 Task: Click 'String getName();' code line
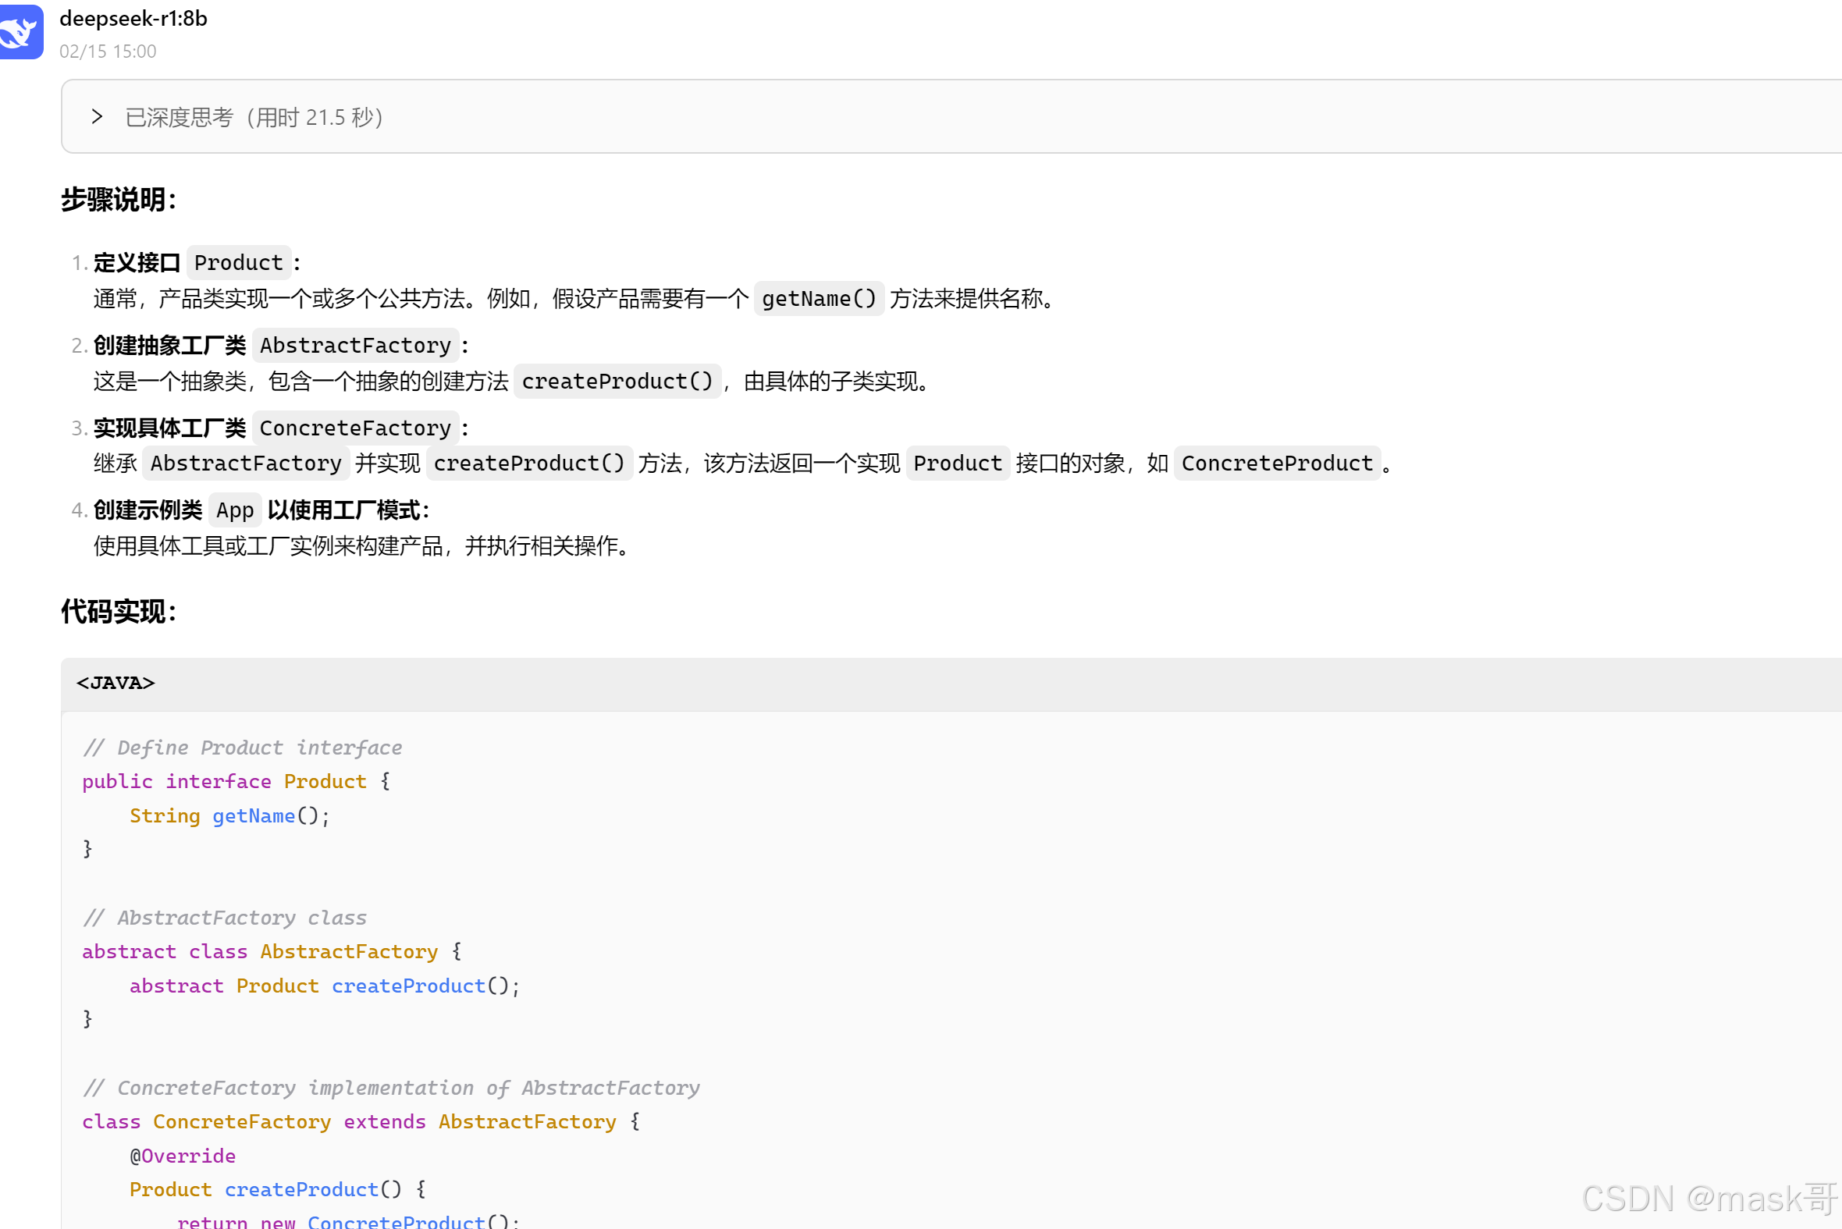pos(229,816)
